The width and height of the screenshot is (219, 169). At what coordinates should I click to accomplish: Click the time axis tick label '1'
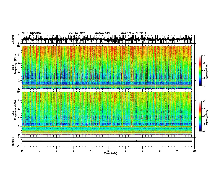(x=39, y=151)
